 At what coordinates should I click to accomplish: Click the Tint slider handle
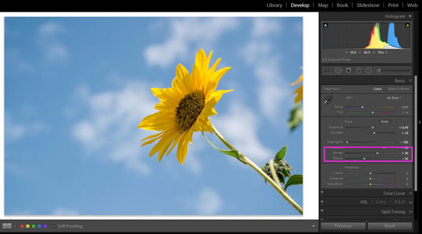pyautogui.click(x=373, y=112)
